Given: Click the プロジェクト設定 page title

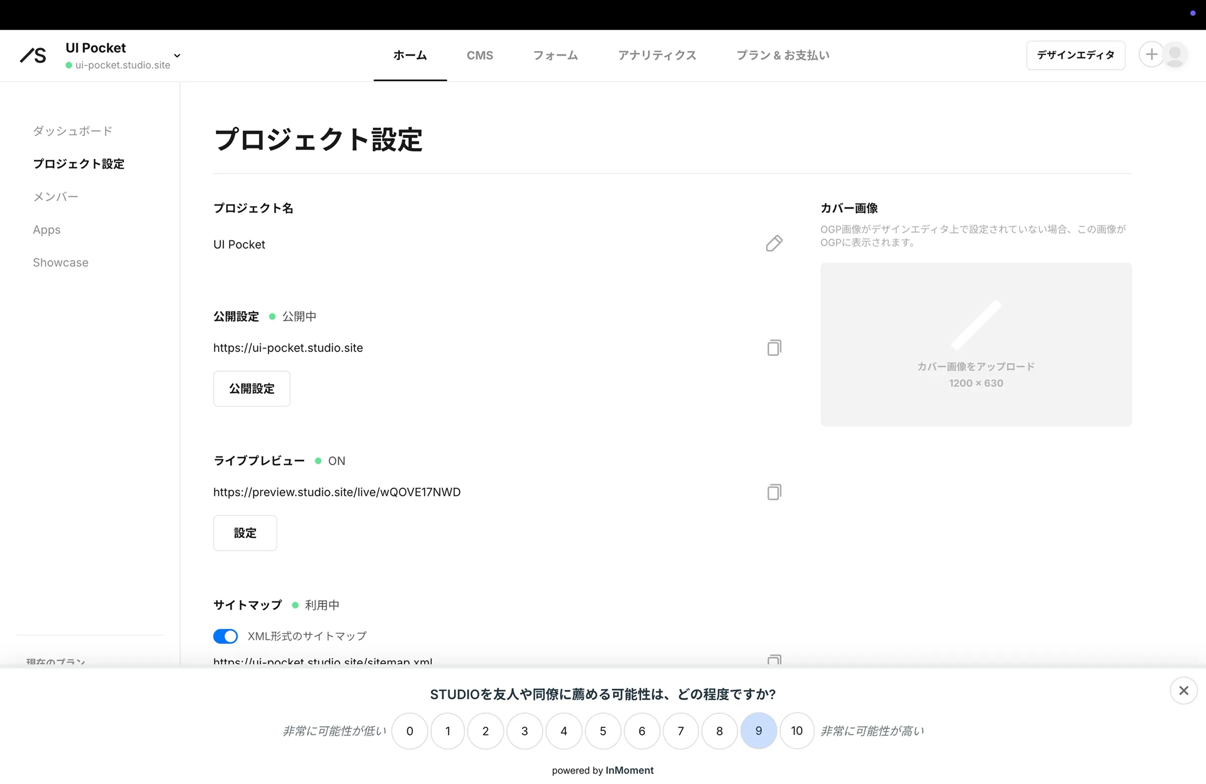Looking at the screenshot, I should [x=318, y=139].
